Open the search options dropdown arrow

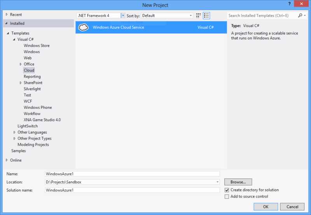[x=305, y=16]
